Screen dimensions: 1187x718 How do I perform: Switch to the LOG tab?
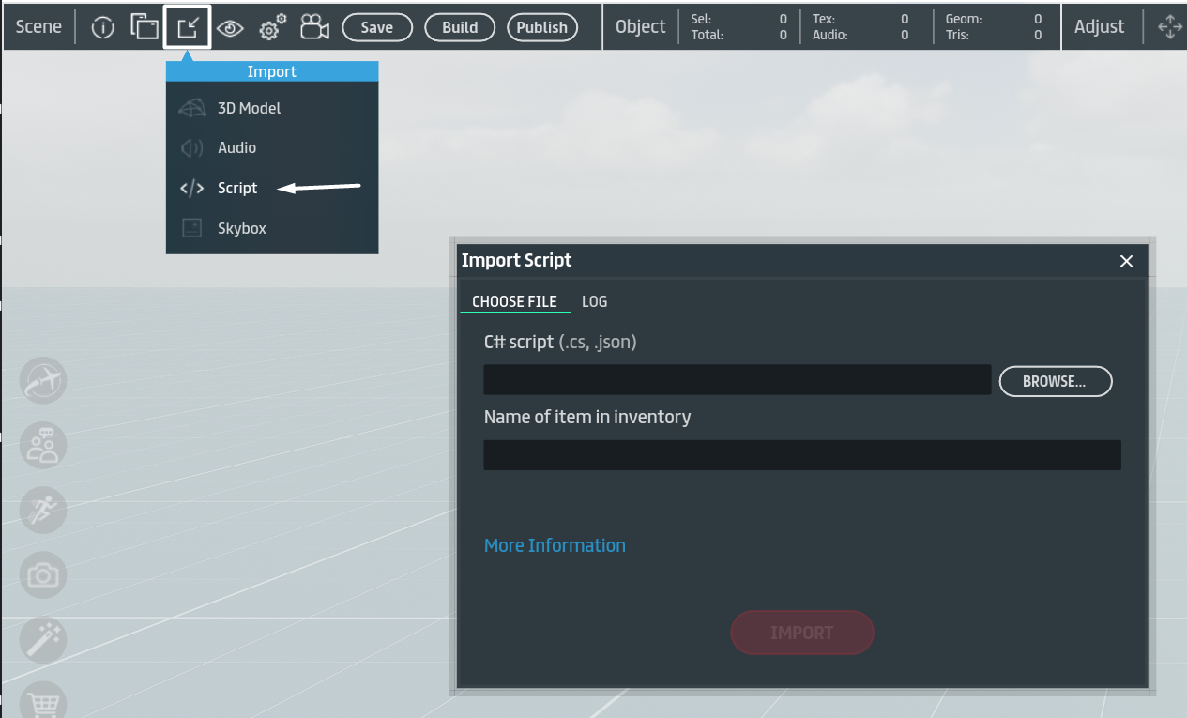[594, 301]
